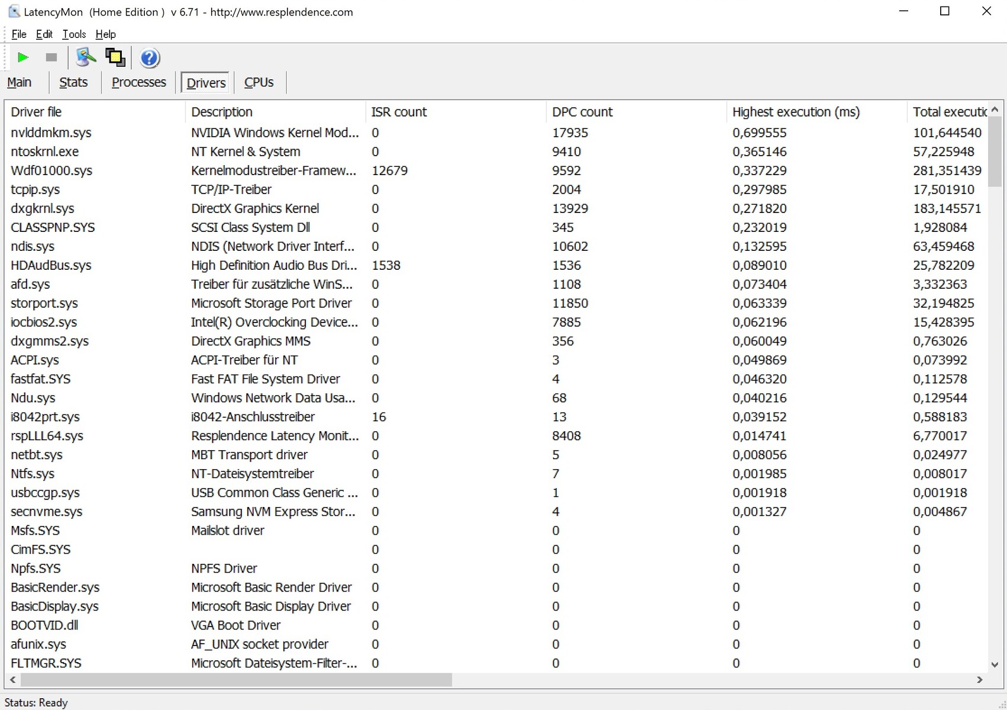The width and height of the screenshot is (1007, 710).
Task: Select the iocbios2.sys driver row
Action: click(496, 322)
